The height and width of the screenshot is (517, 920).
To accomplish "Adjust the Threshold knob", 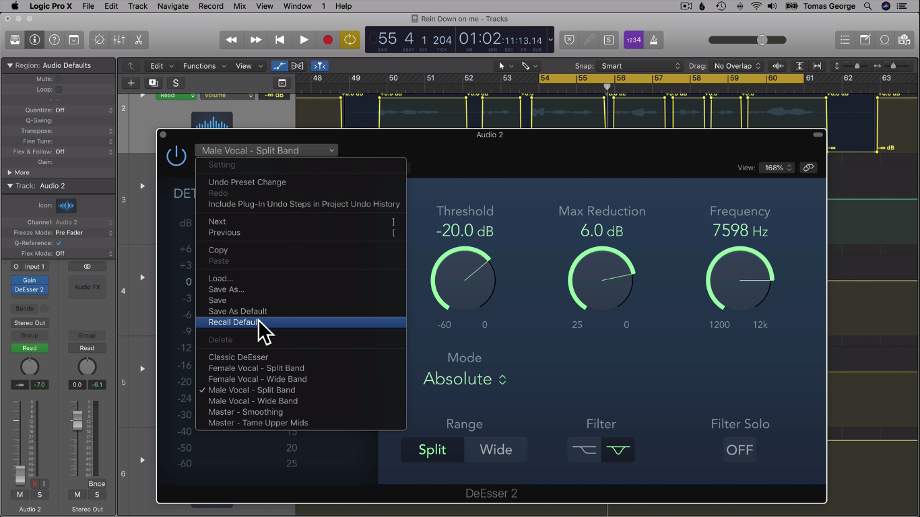I will [463, 280].
